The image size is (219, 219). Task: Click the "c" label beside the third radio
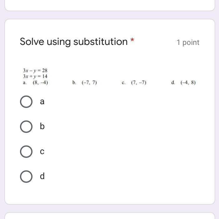(42, 152)
